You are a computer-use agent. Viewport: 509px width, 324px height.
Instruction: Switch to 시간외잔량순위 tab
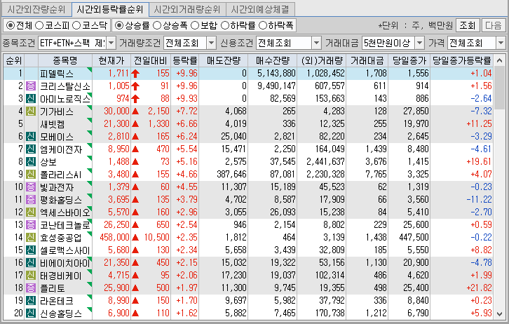click(x=36, y=9)
